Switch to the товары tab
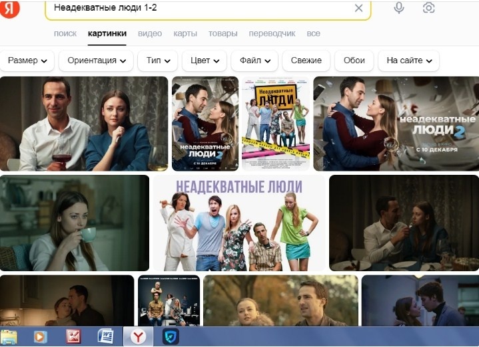 coord(223,33)
